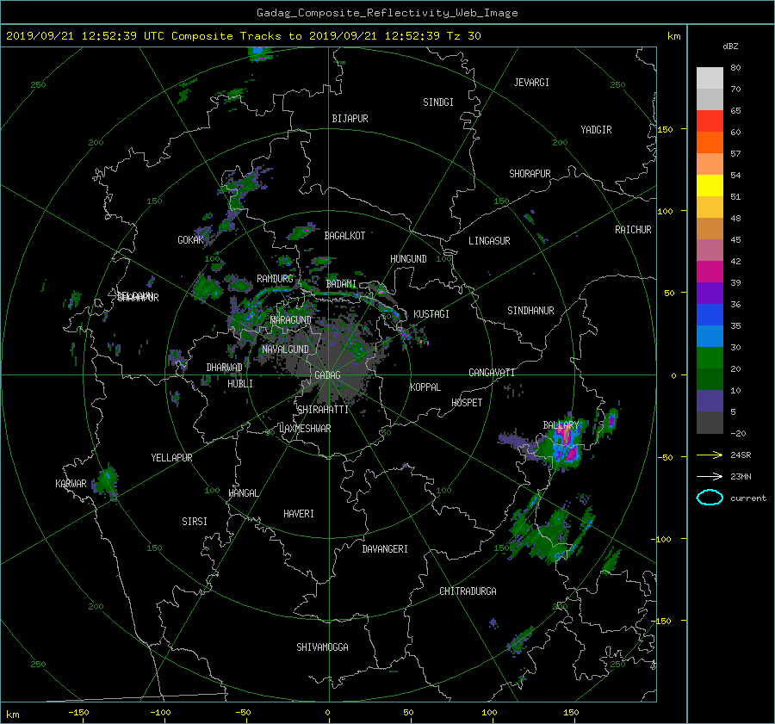Click the GADAG radar center label

(x=327, y=375)
